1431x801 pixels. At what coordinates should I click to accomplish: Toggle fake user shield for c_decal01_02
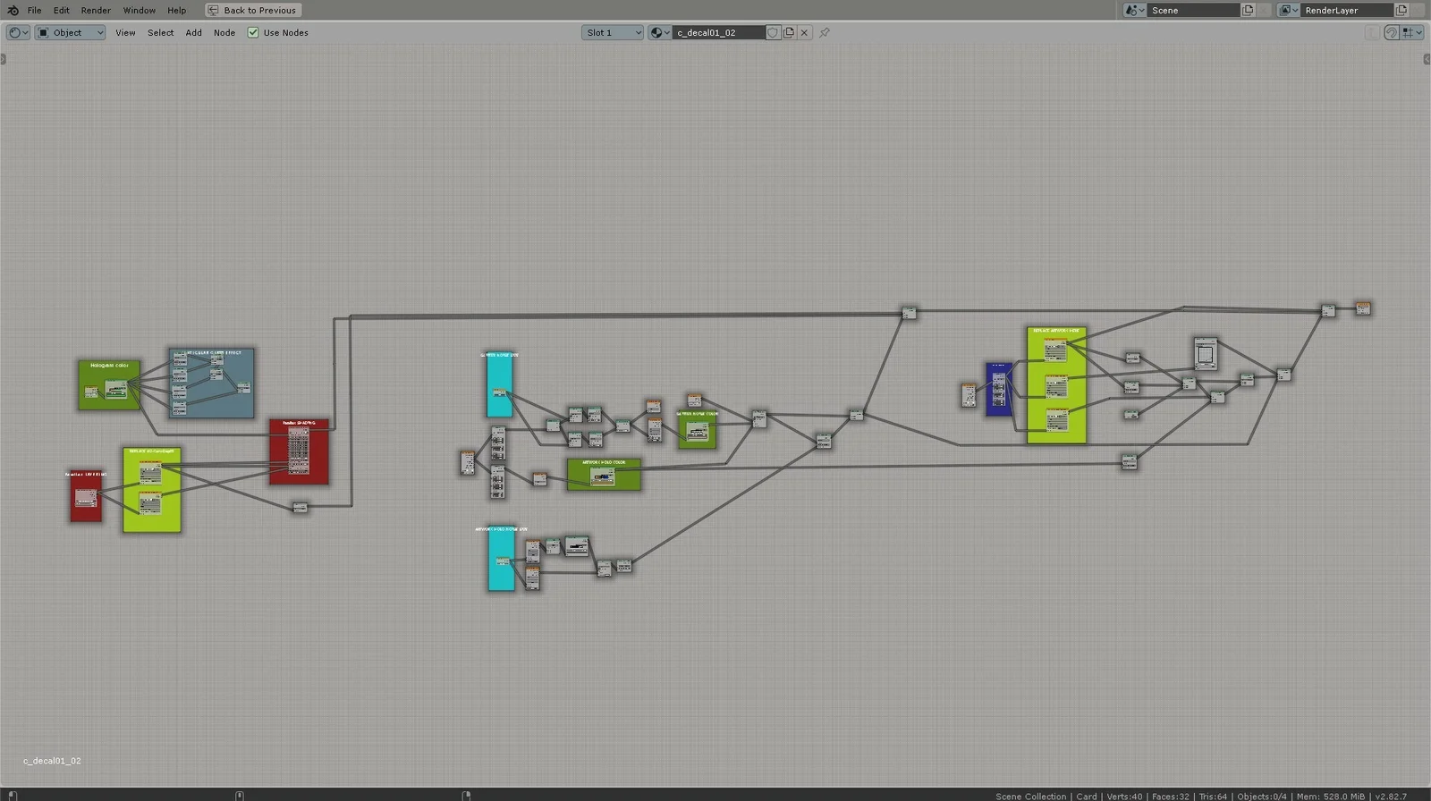[773, 32]
